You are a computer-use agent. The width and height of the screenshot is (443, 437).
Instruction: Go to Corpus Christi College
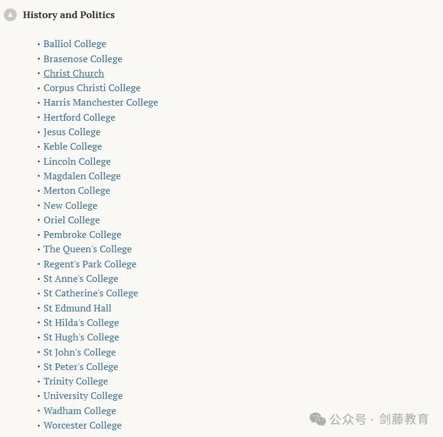(92, 88)
